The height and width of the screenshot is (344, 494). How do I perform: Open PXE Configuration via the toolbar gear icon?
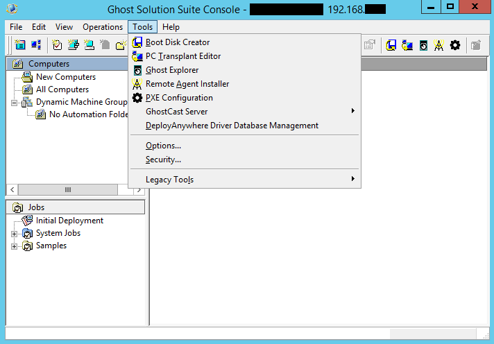[x=455, y=45]
